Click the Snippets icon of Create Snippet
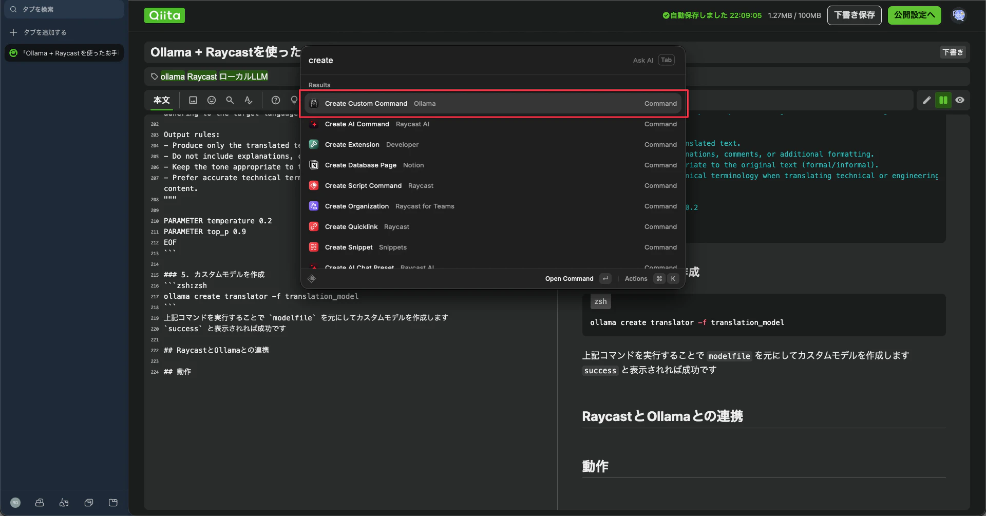986x516 pixels. (314, 247)
